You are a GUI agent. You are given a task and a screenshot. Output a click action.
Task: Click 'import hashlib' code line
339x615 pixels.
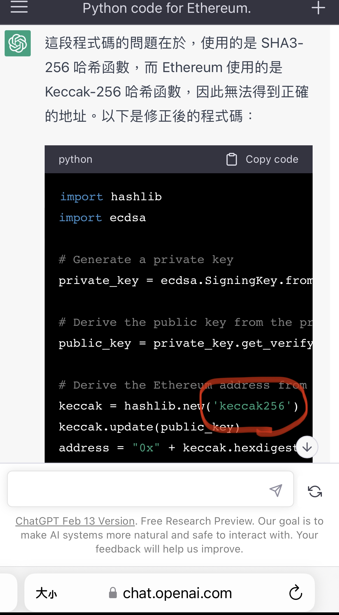point(110,197)
